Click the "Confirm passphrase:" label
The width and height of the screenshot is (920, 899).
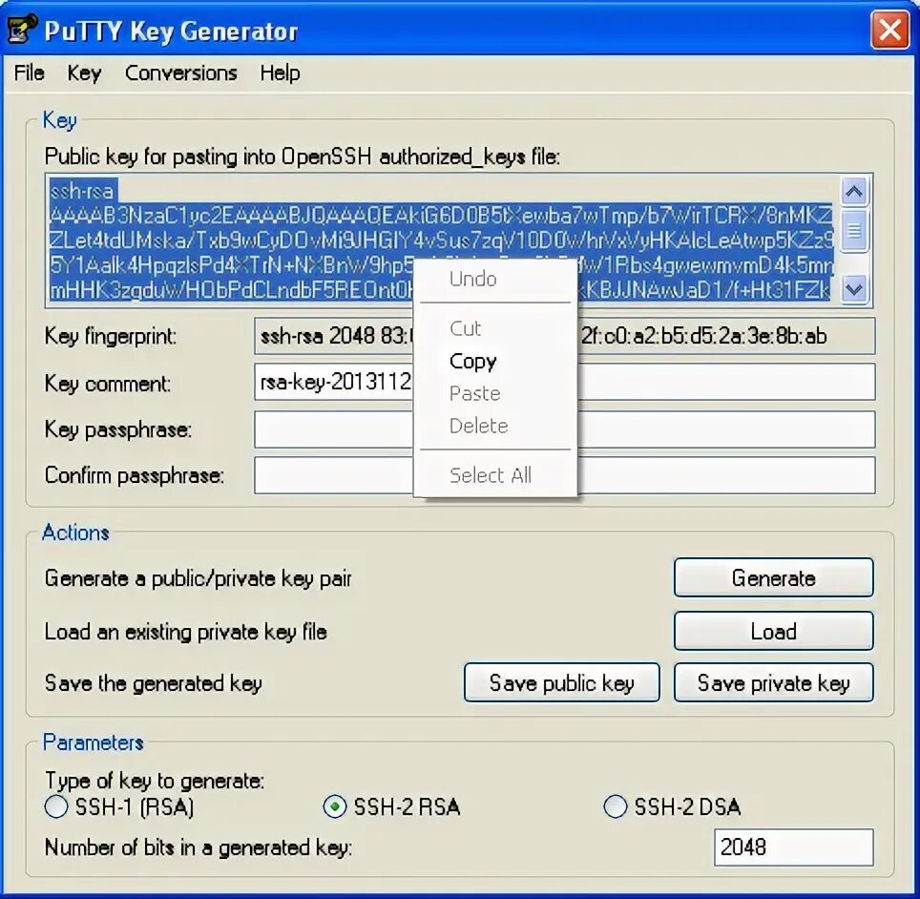click(135, 474)
